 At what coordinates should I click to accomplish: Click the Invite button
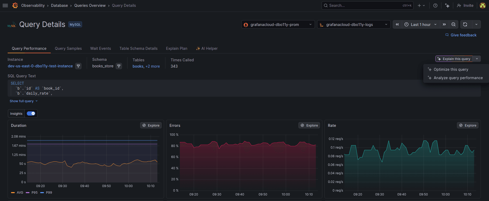coord(465,6)
